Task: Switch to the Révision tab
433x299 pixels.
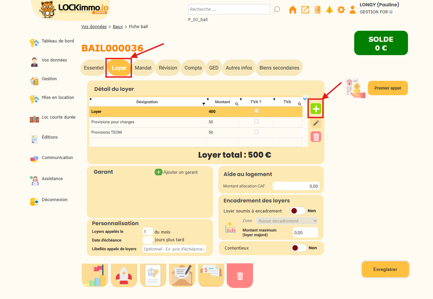Action: point(168,68)
